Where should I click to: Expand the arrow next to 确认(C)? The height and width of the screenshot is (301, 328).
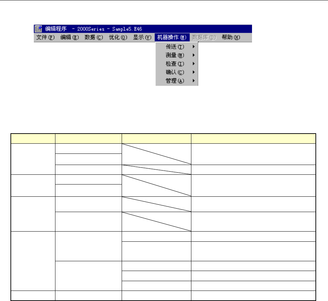(194, 72)
